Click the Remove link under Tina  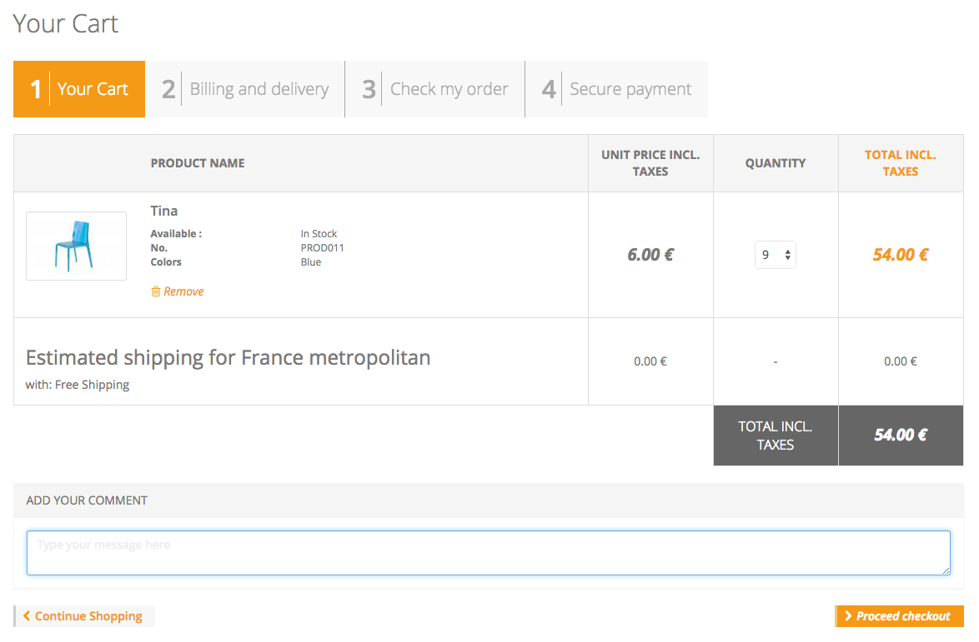coord(183,291)
